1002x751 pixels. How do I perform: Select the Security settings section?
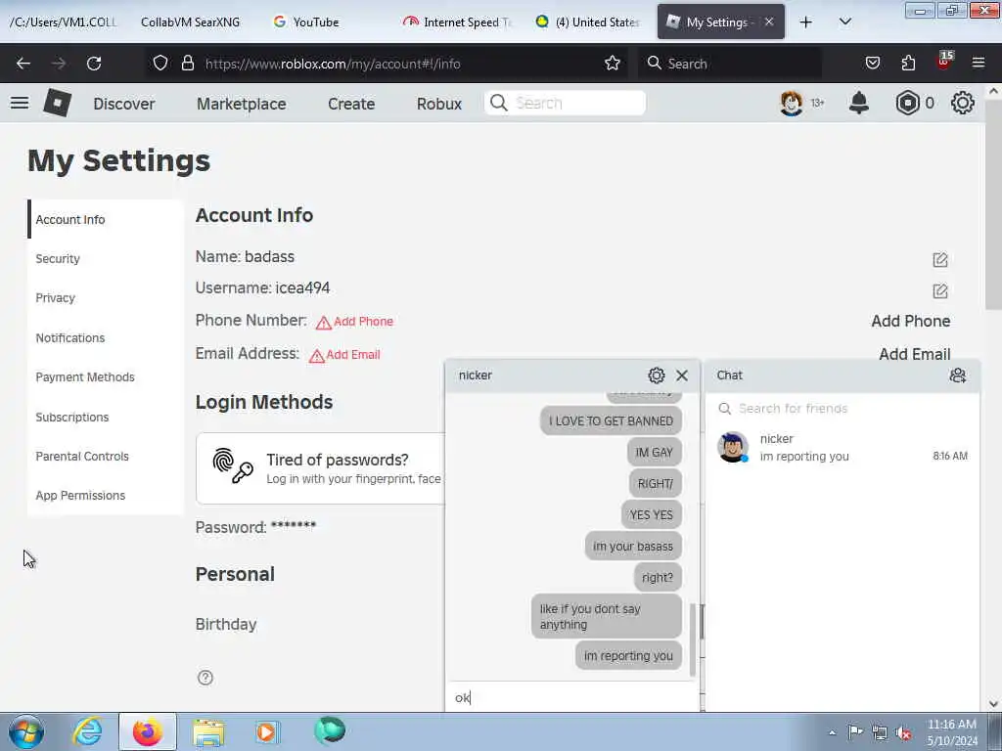(58, 258)
